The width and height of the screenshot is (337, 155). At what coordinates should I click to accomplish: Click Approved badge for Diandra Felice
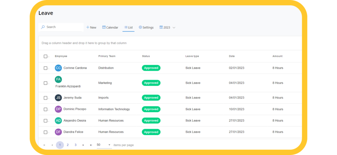click(151, 132)
